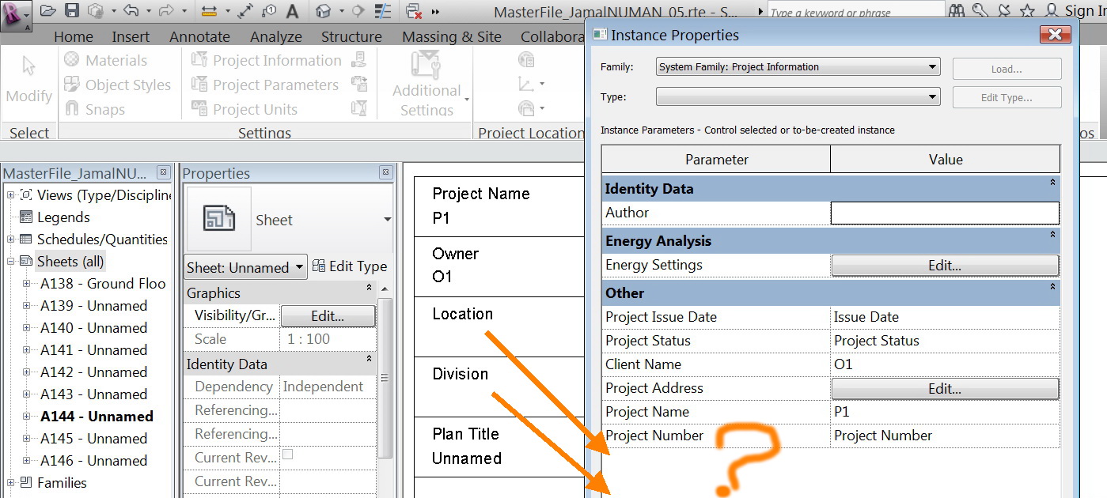
Task: Open search with the binoculars icon
Action: (x=957, y=11)
